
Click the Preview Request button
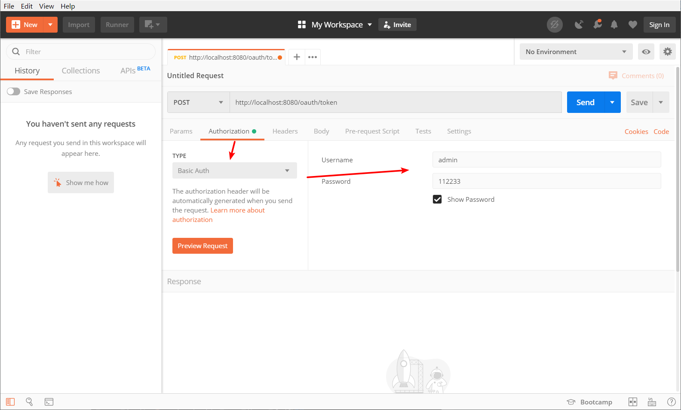[202, 246]
